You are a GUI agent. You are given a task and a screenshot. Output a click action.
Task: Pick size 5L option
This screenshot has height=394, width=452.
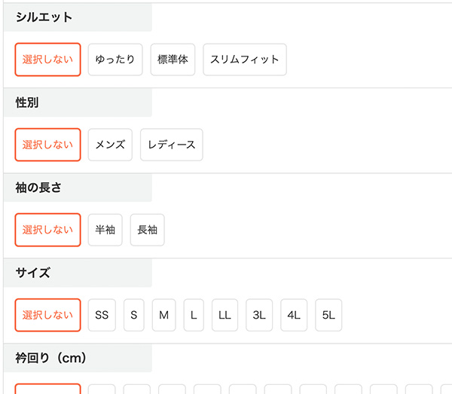click(328, 316)
